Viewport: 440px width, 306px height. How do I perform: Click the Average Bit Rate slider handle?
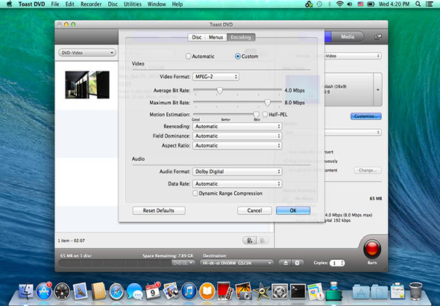[x=220, y=90]
